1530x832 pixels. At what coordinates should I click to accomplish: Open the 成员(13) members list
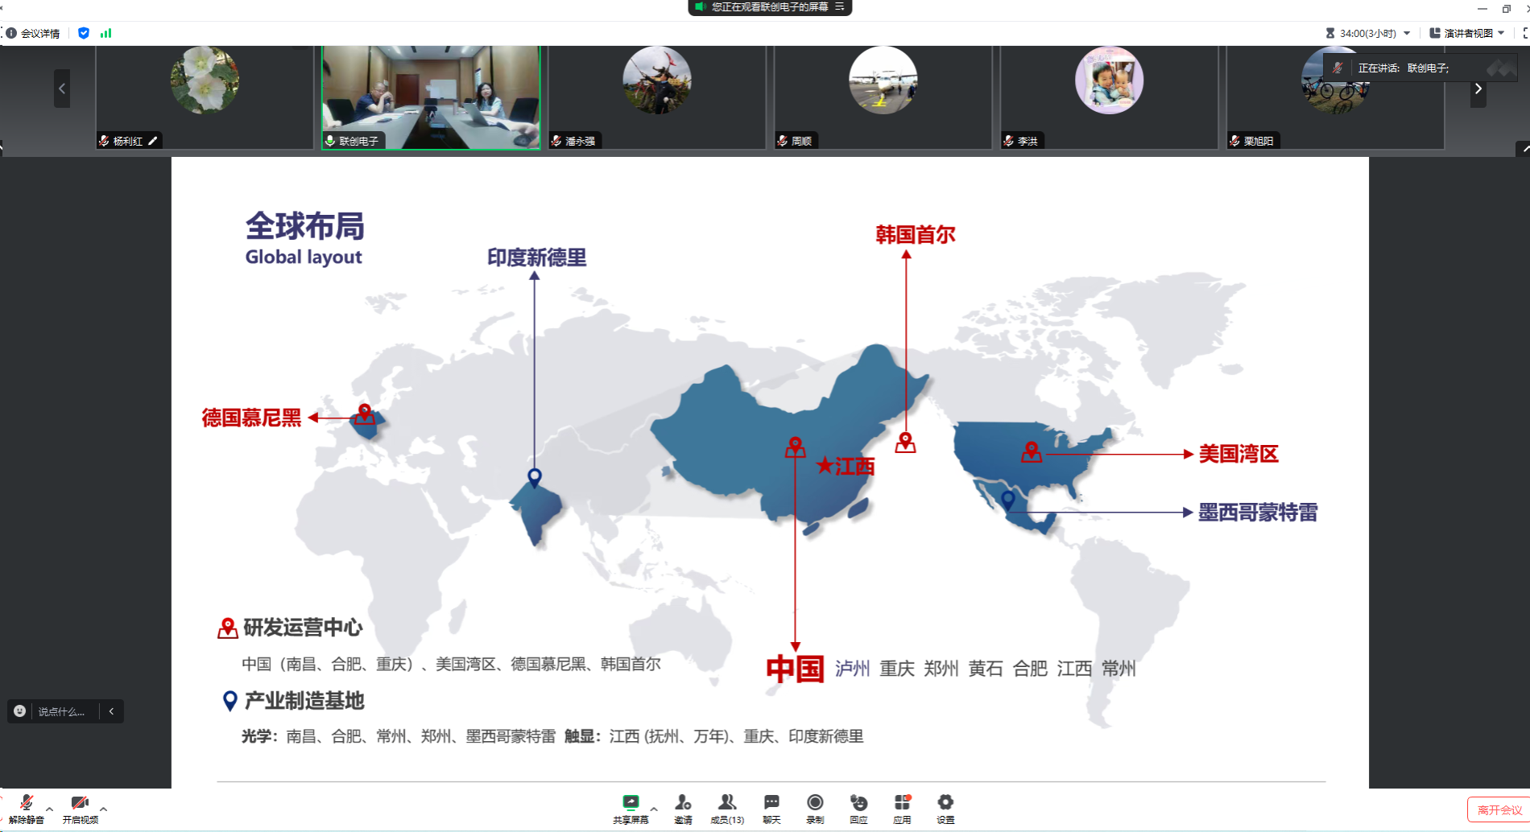point(727,808)
